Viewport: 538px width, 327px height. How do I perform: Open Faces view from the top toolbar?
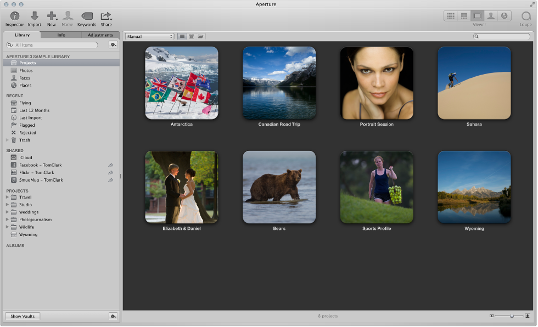point(491,15)
